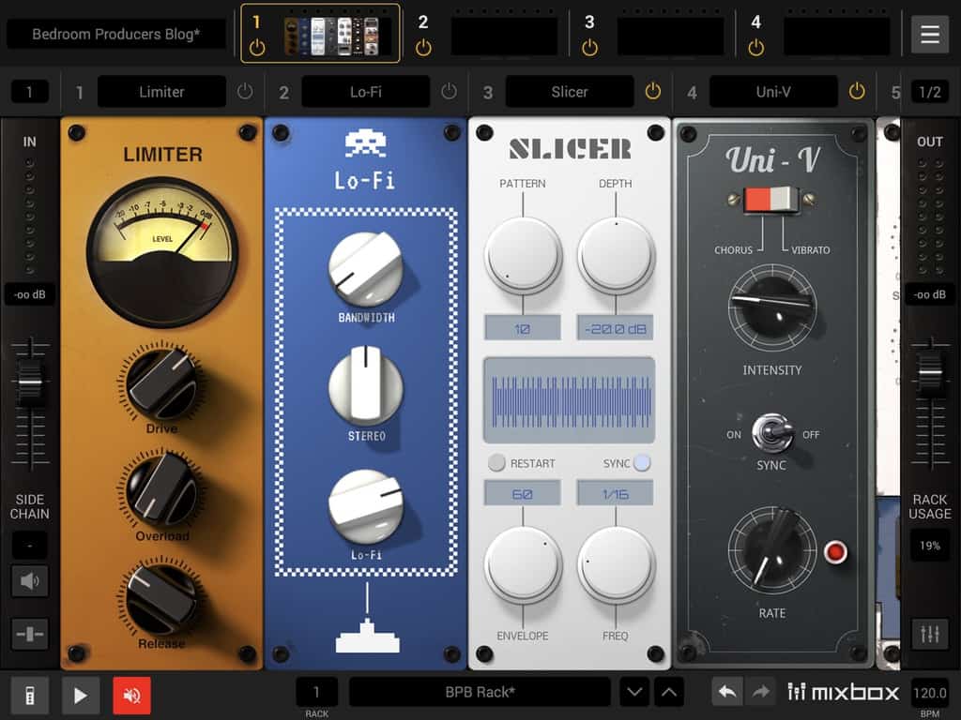Open the mixer sliders icon under Rack Usage
The height and width of the screenshot is (720, 961).
pyautogui.click(x=929, y=634)
